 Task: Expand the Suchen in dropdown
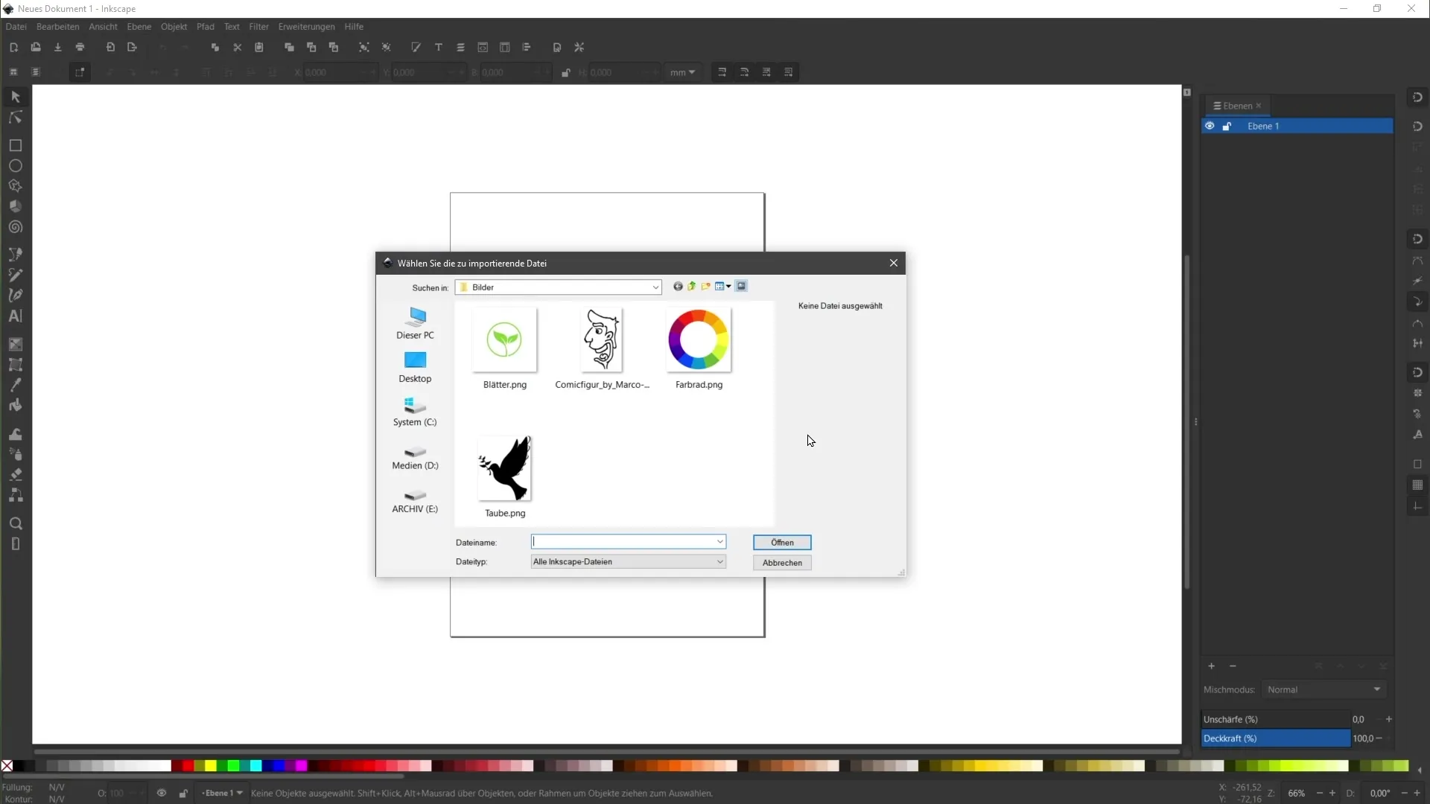click(x=654, y=287)
